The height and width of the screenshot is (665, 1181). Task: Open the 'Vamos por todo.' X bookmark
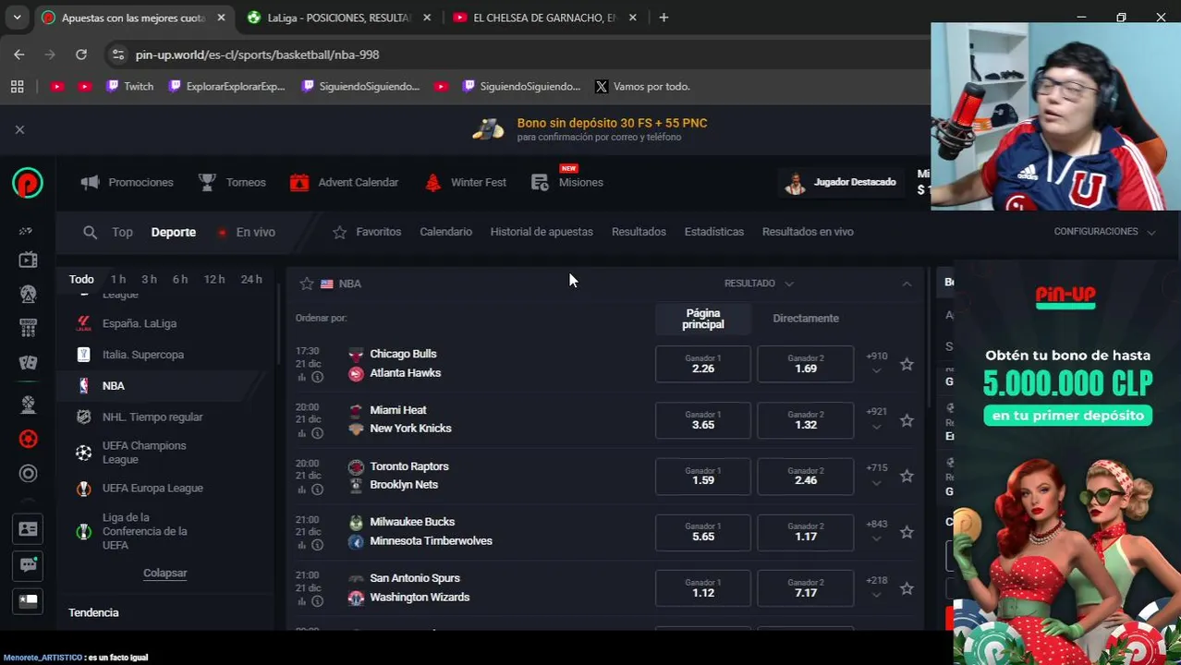pyautogui.click(x=642, y=86)
